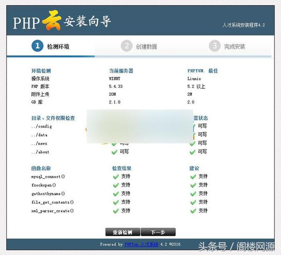Click green check in ../about 可写 right column
The height and width of the screenshot is (255, 281).
(x=192, y=152)
